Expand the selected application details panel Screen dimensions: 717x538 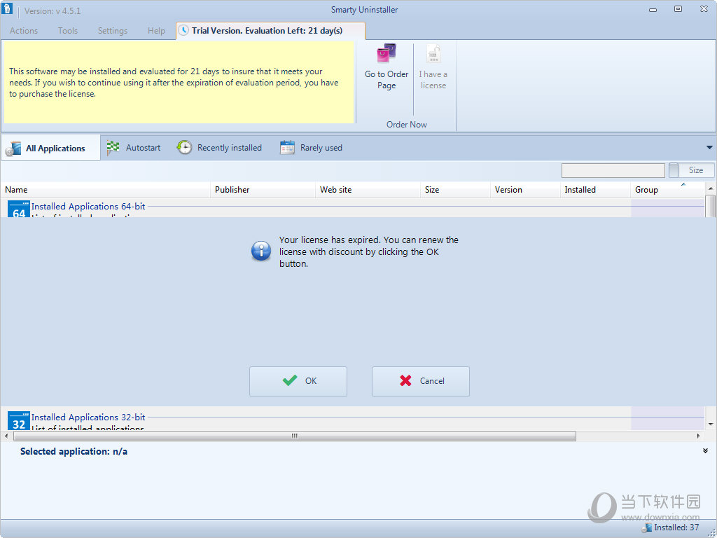point(705,451)
